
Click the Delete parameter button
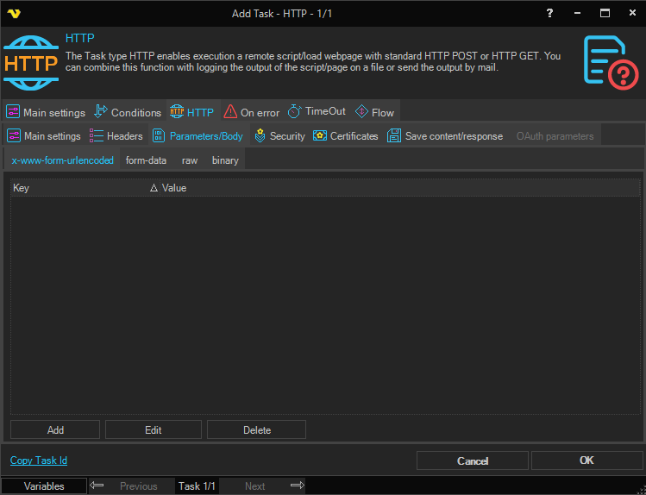257,430
